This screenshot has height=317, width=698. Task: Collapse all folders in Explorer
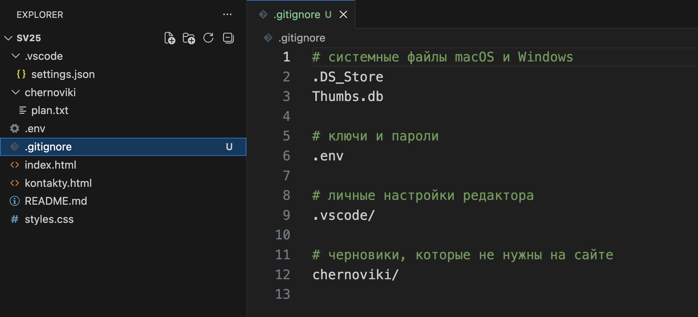pos(228,38)
